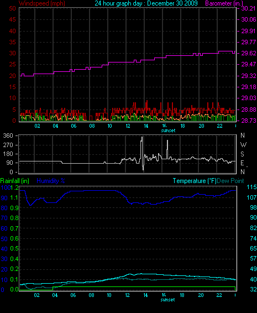Screen dimensions: 257x313
Task: Select the 29.47 barometer scale value
Action: [248, 64]
